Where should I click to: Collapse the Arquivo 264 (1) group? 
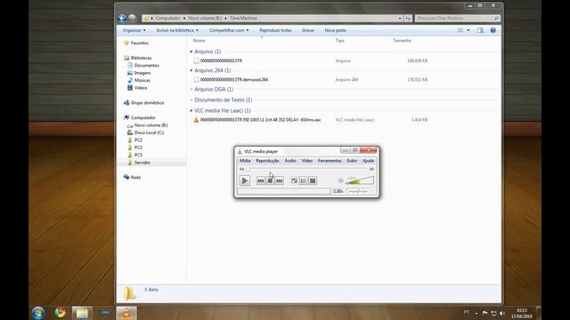tap(191, 70)
